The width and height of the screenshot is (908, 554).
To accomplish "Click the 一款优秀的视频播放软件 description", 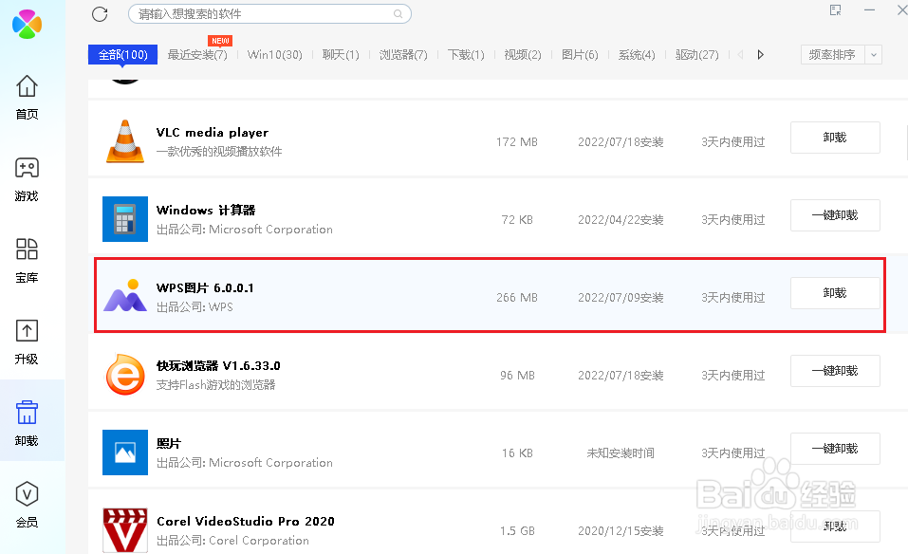I will pyautogui.click(x=219, y=152).
